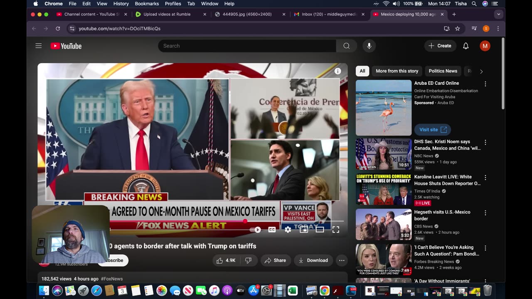Open the Create menu button

440,46
